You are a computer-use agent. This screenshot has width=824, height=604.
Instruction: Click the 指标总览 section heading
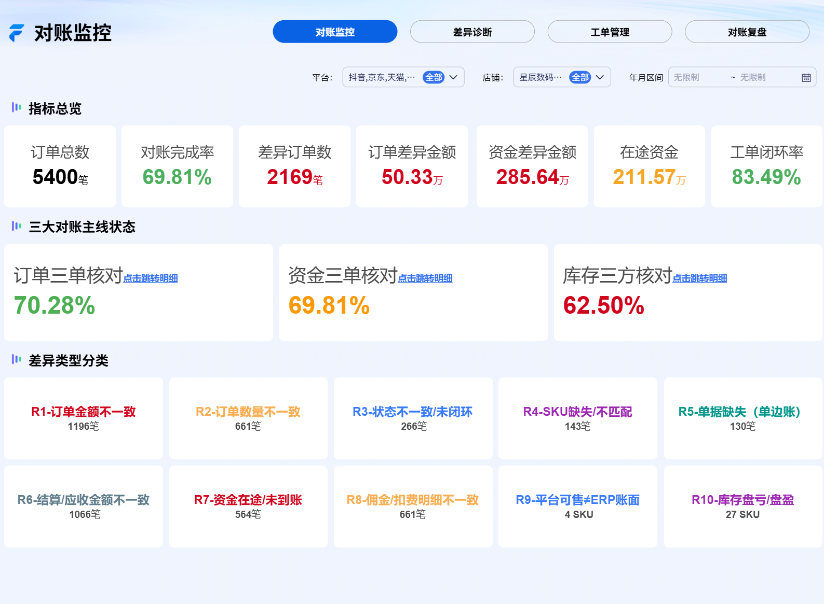55,108
